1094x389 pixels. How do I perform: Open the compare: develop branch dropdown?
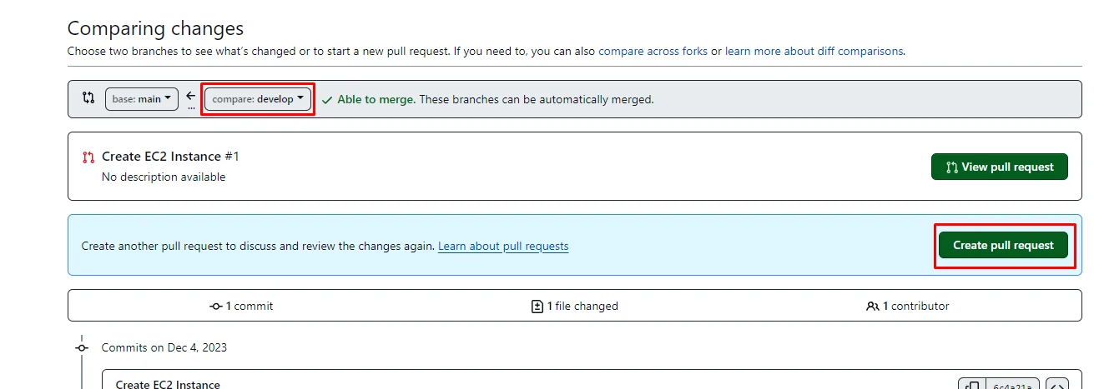coord(258,99)
